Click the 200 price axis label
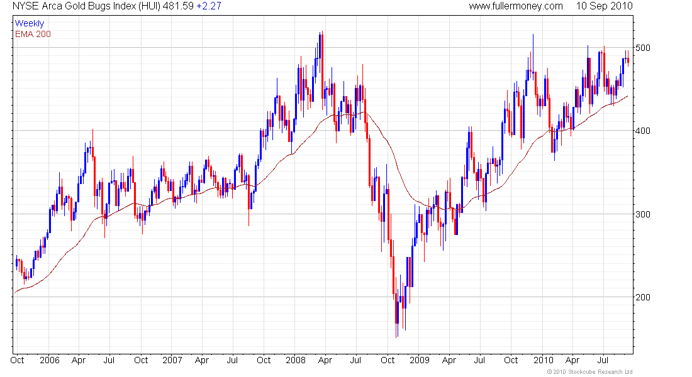This screenshot has width=692, height=377. pyautogui.click(x=642, y=297)
